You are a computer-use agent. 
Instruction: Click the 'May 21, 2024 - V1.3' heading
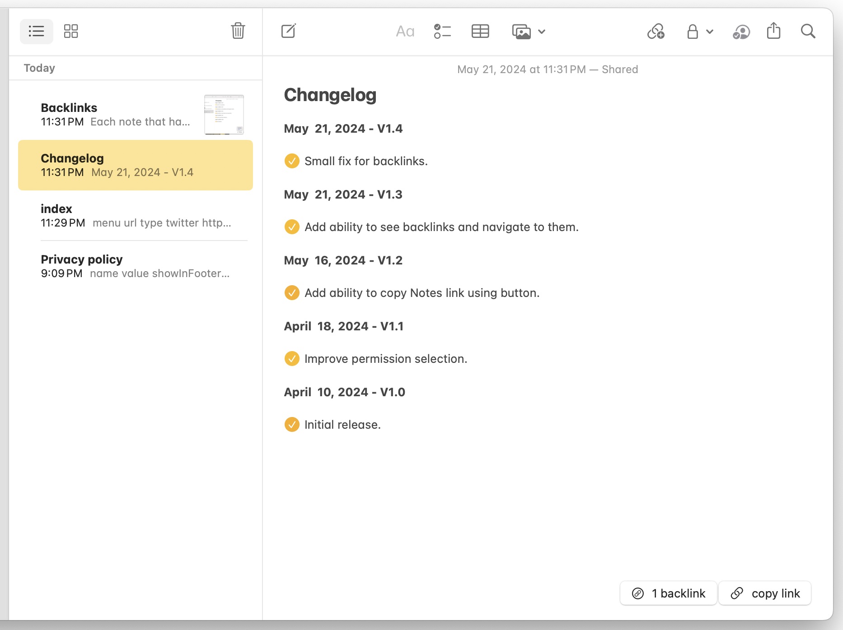pyautogui.click(x=343, y=195)
